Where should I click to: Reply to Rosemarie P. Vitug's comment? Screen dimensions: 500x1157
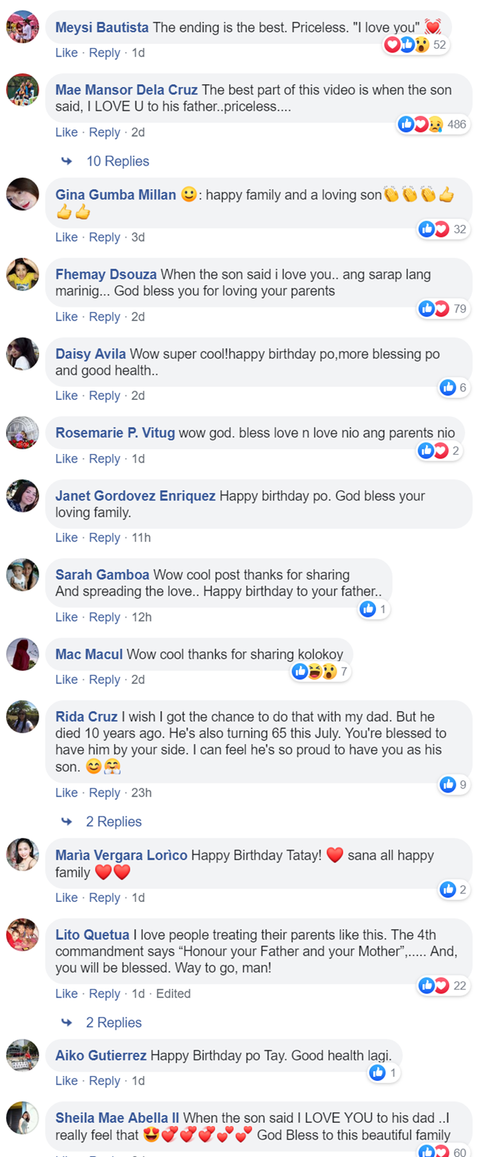(105, 459)
